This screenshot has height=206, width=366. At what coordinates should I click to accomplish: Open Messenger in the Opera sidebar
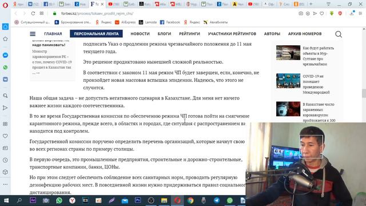(5, 55)
